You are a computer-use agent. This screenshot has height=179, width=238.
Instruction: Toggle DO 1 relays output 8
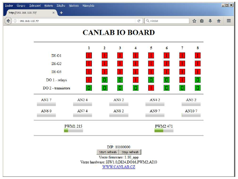pyautogui.click(x=198, y=80)
